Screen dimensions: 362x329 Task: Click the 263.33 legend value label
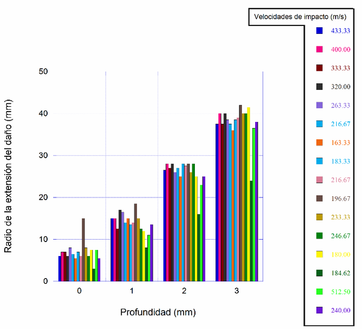341,105
